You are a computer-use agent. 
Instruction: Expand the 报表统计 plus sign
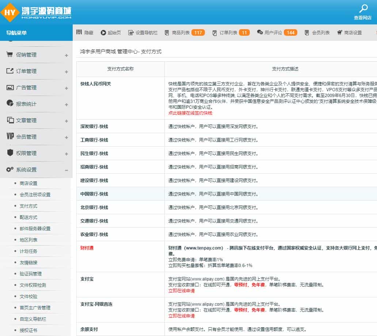(66, 105)
